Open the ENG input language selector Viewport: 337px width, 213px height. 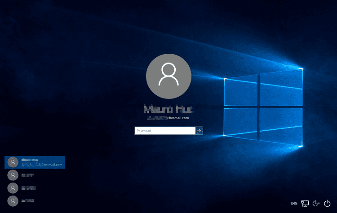coord(294,203)
